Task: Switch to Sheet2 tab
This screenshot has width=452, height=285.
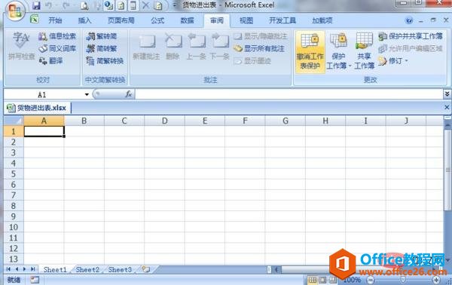Action: [87, 269]
